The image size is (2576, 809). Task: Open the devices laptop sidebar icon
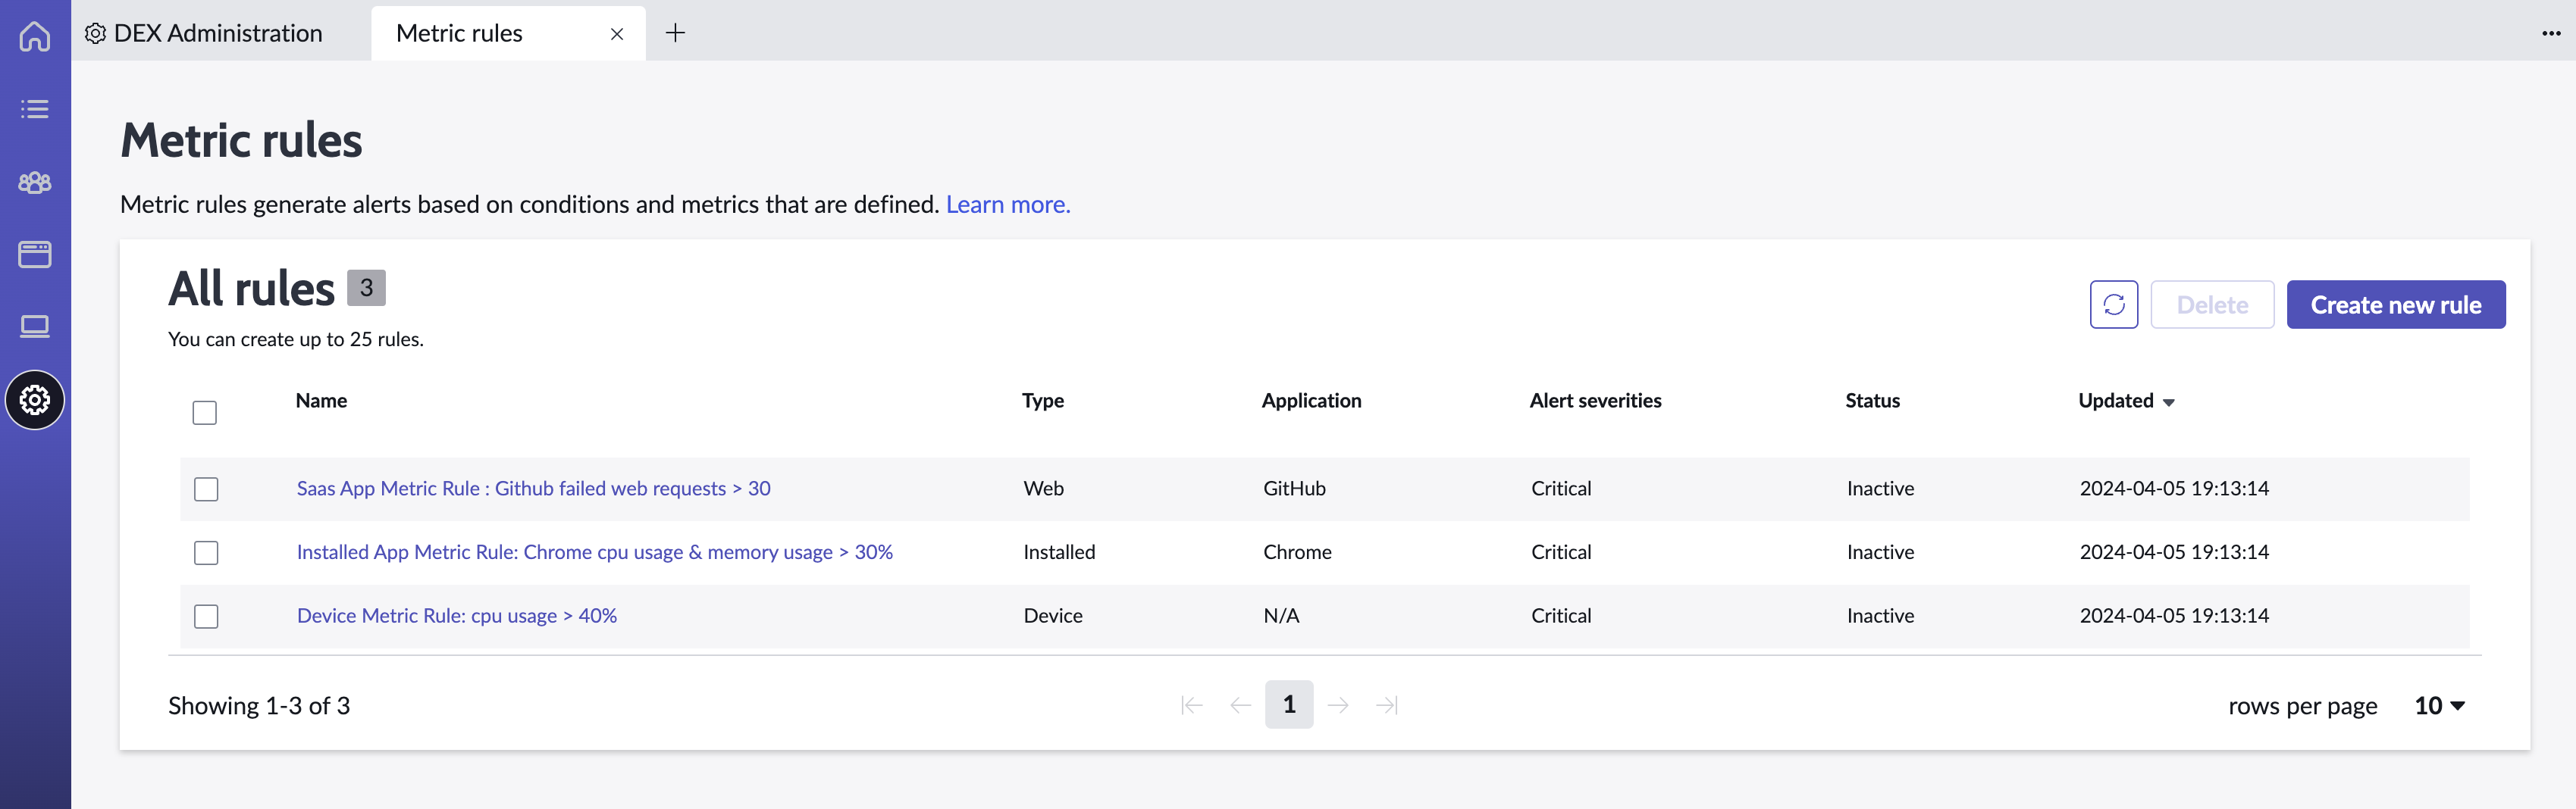(35, 326)
